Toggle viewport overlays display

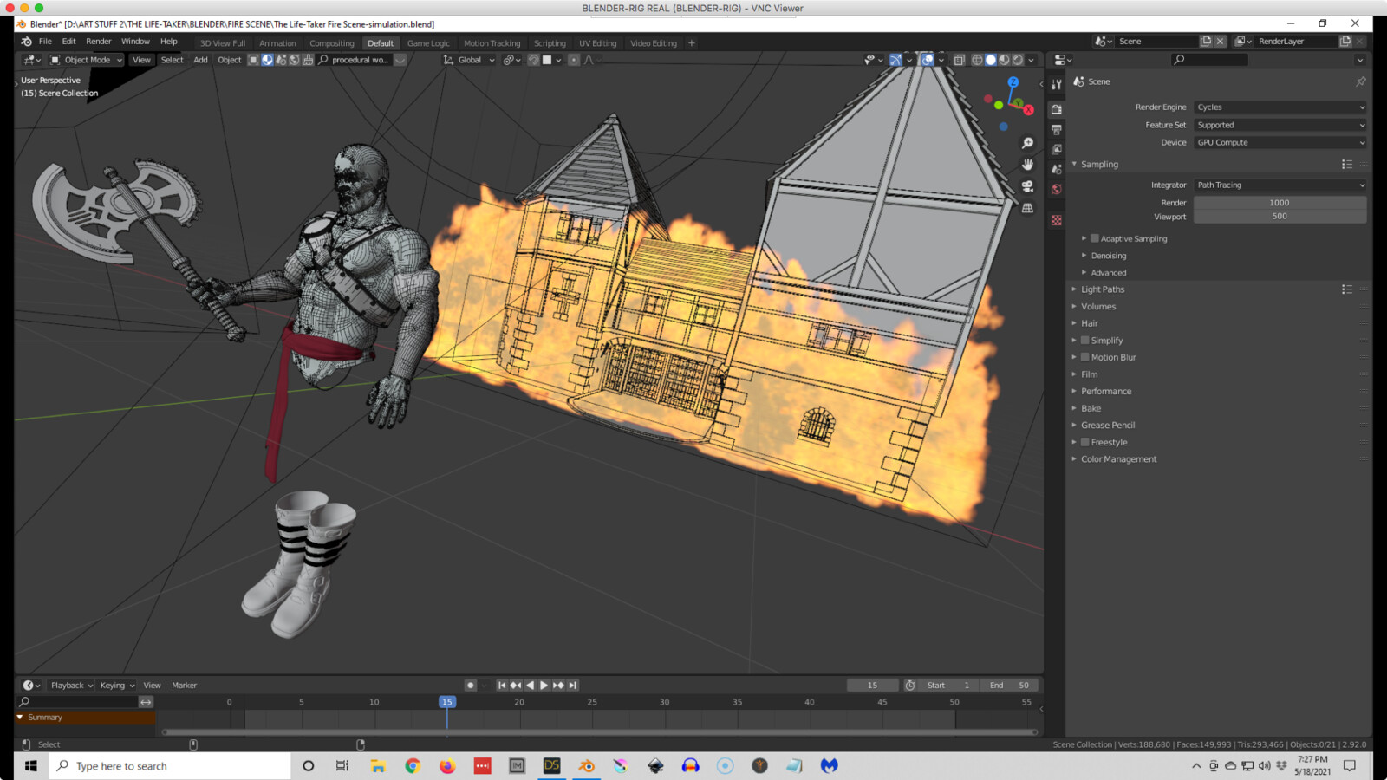[928, 60]
